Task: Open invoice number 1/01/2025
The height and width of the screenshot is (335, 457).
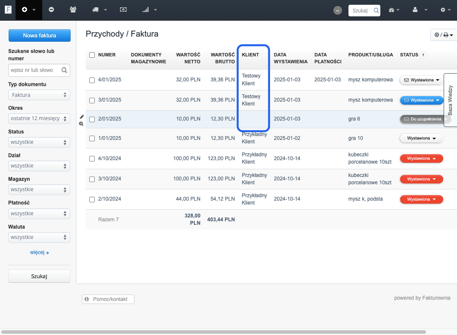Action: point(109,138)
